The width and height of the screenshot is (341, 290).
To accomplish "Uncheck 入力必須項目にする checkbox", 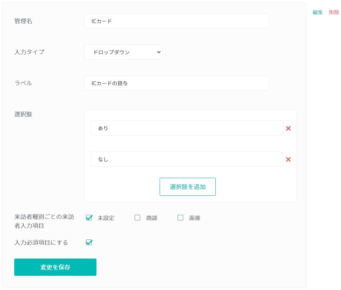I will pyautogui.click(x=89, y=242).
